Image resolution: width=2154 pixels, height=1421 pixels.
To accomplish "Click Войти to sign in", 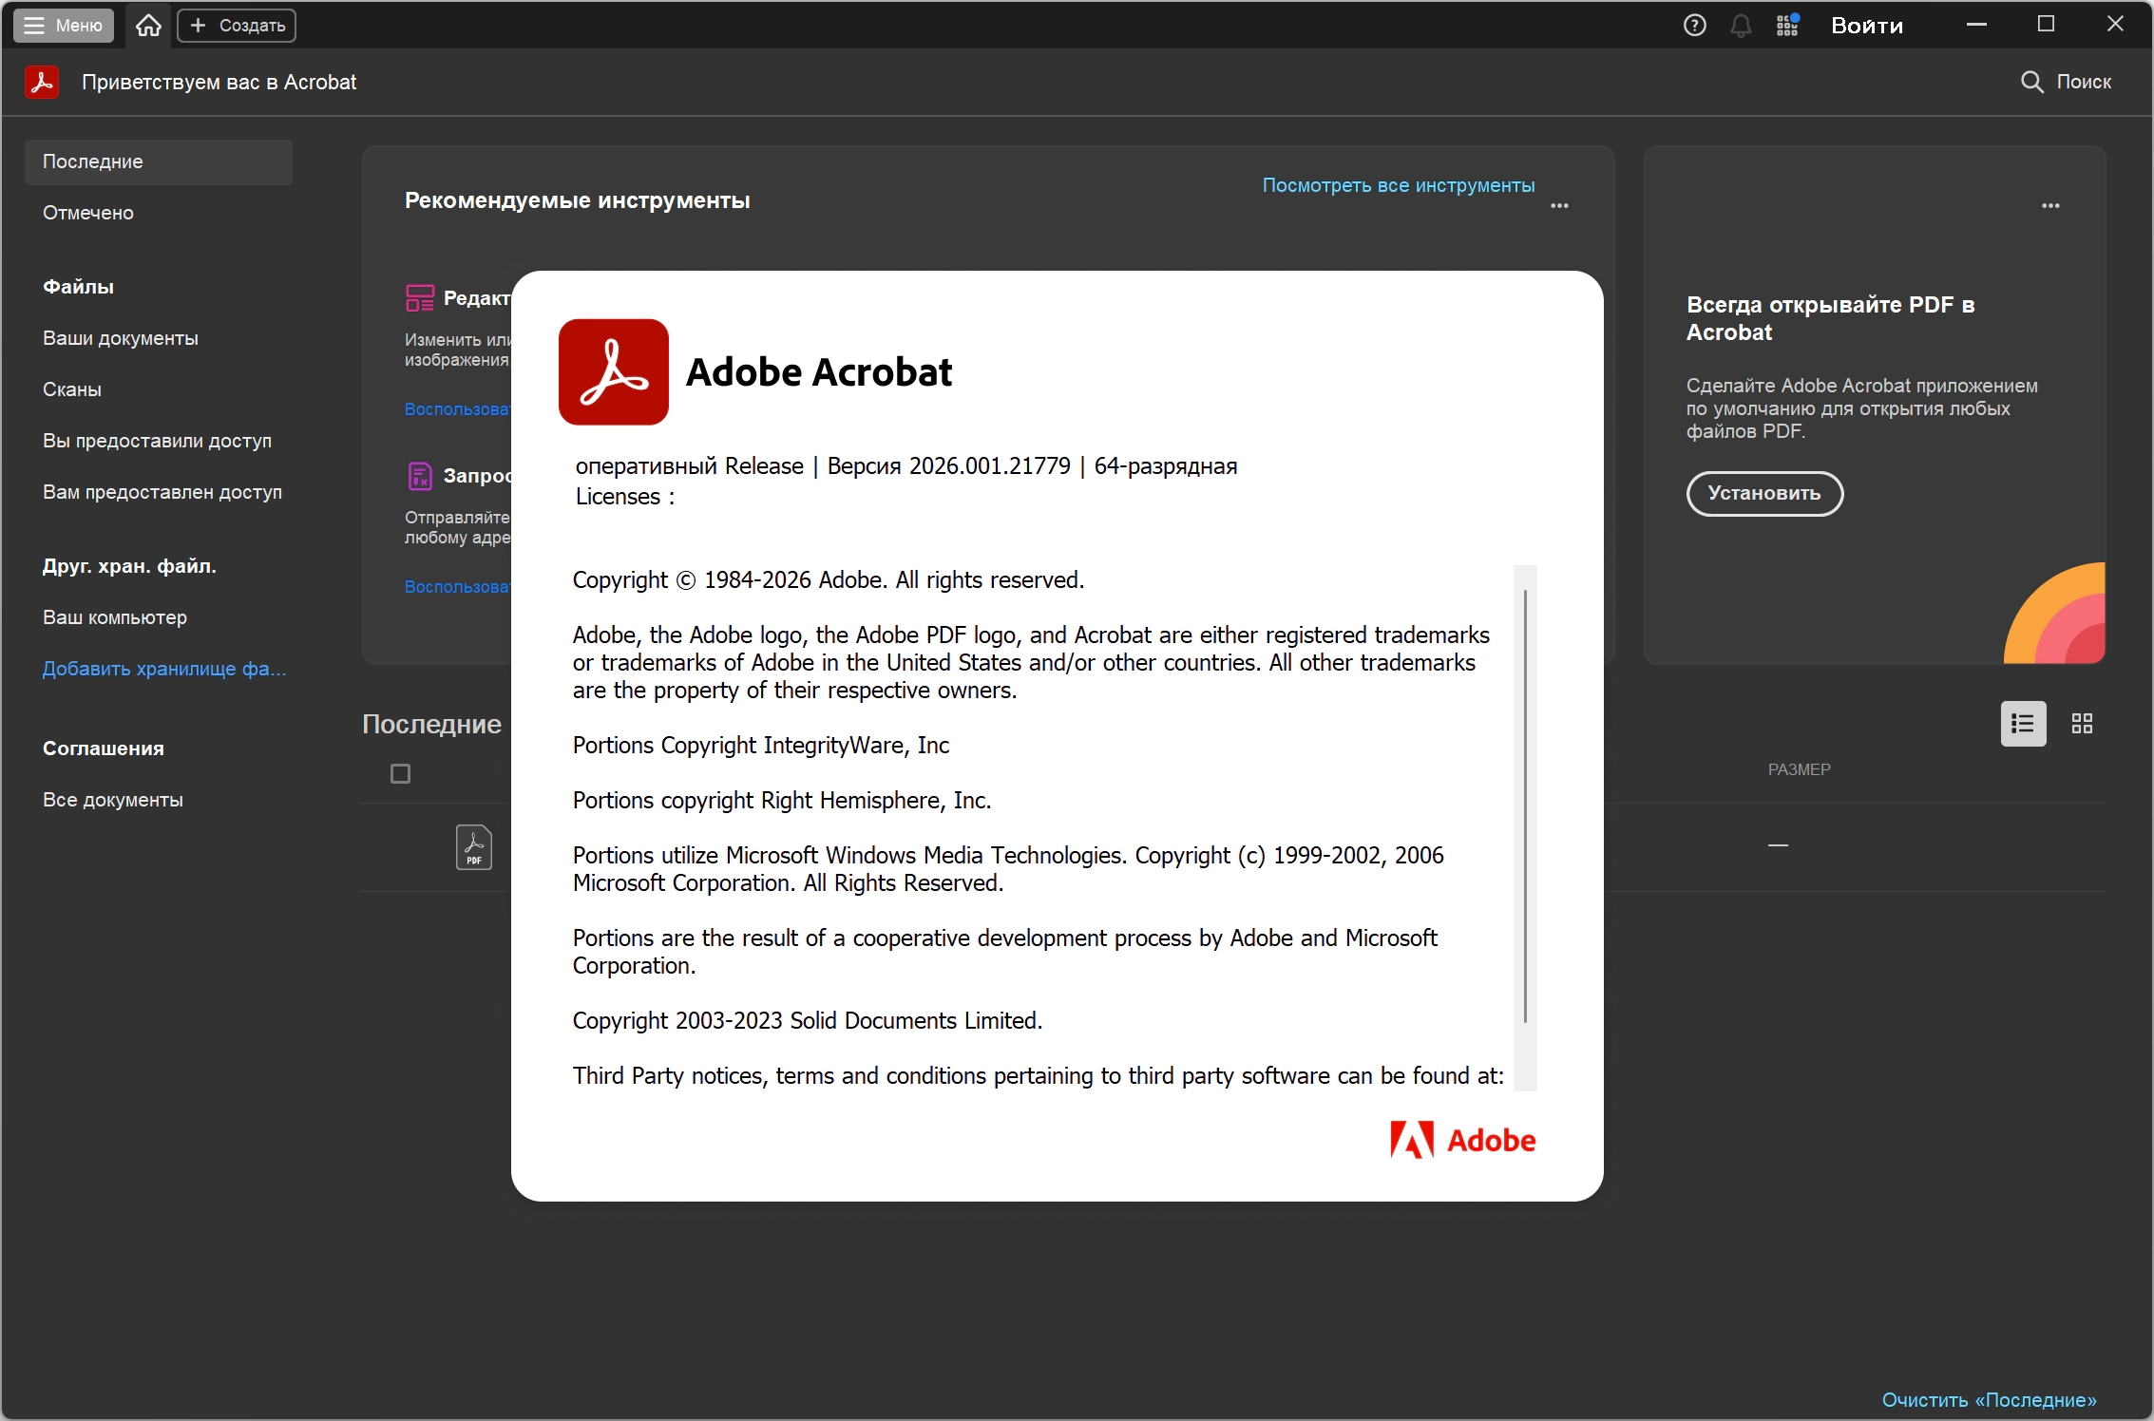I will (x=1867, y=26).
